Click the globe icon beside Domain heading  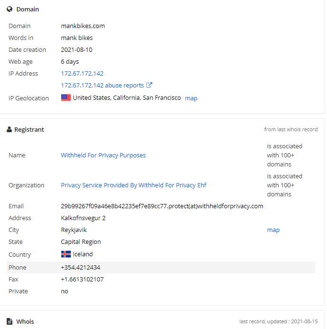[x=10, y=9]
